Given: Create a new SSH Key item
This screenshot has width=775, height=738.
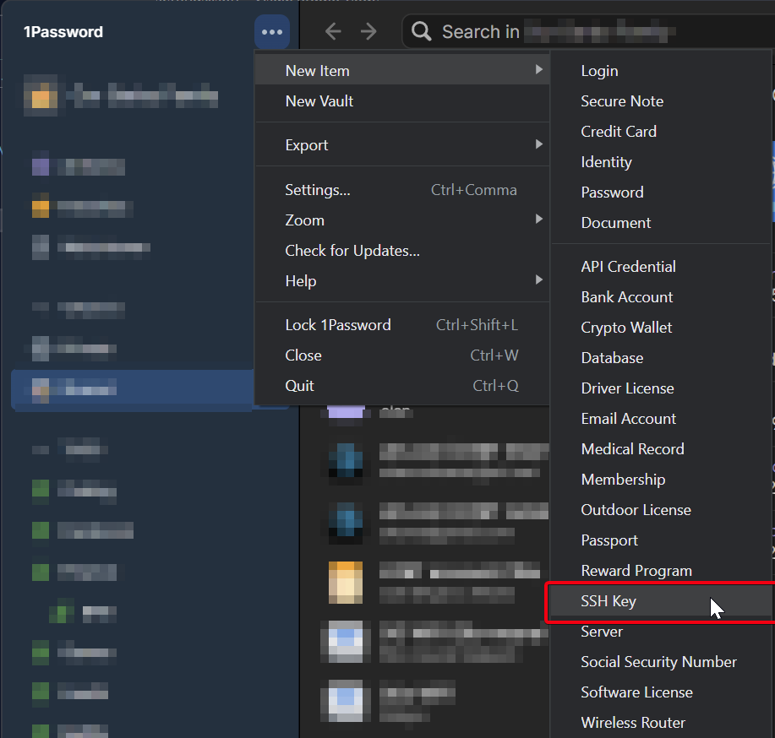Looking at the screenshot, I should [x=609, y=601].
